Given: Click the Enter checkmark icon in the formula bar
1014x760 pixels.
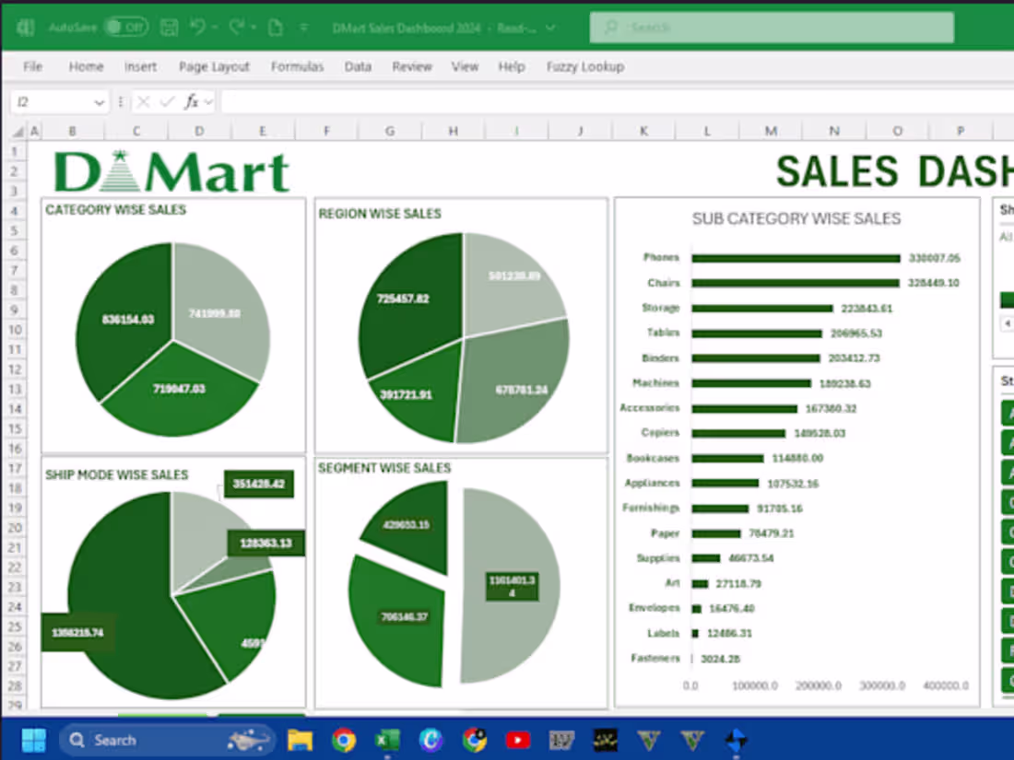Looking at the screenshot, I should (167, 100).
